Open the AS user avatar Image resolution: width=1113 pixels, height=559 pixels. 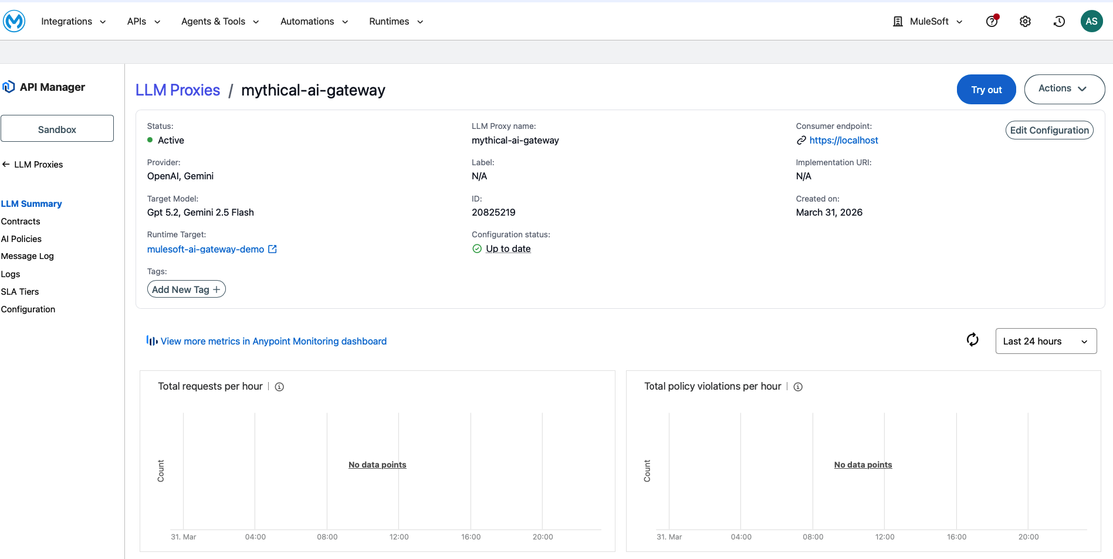pos(1091,22)
